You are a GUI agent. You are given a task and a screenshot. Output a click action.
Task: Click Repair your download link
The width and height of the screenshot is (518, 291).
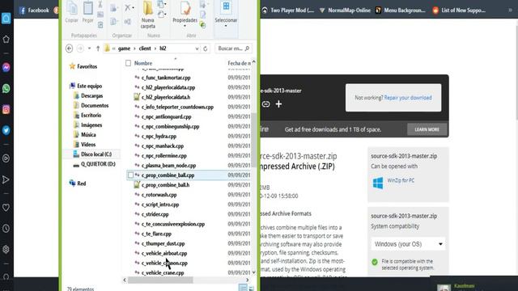pos(408,98)
